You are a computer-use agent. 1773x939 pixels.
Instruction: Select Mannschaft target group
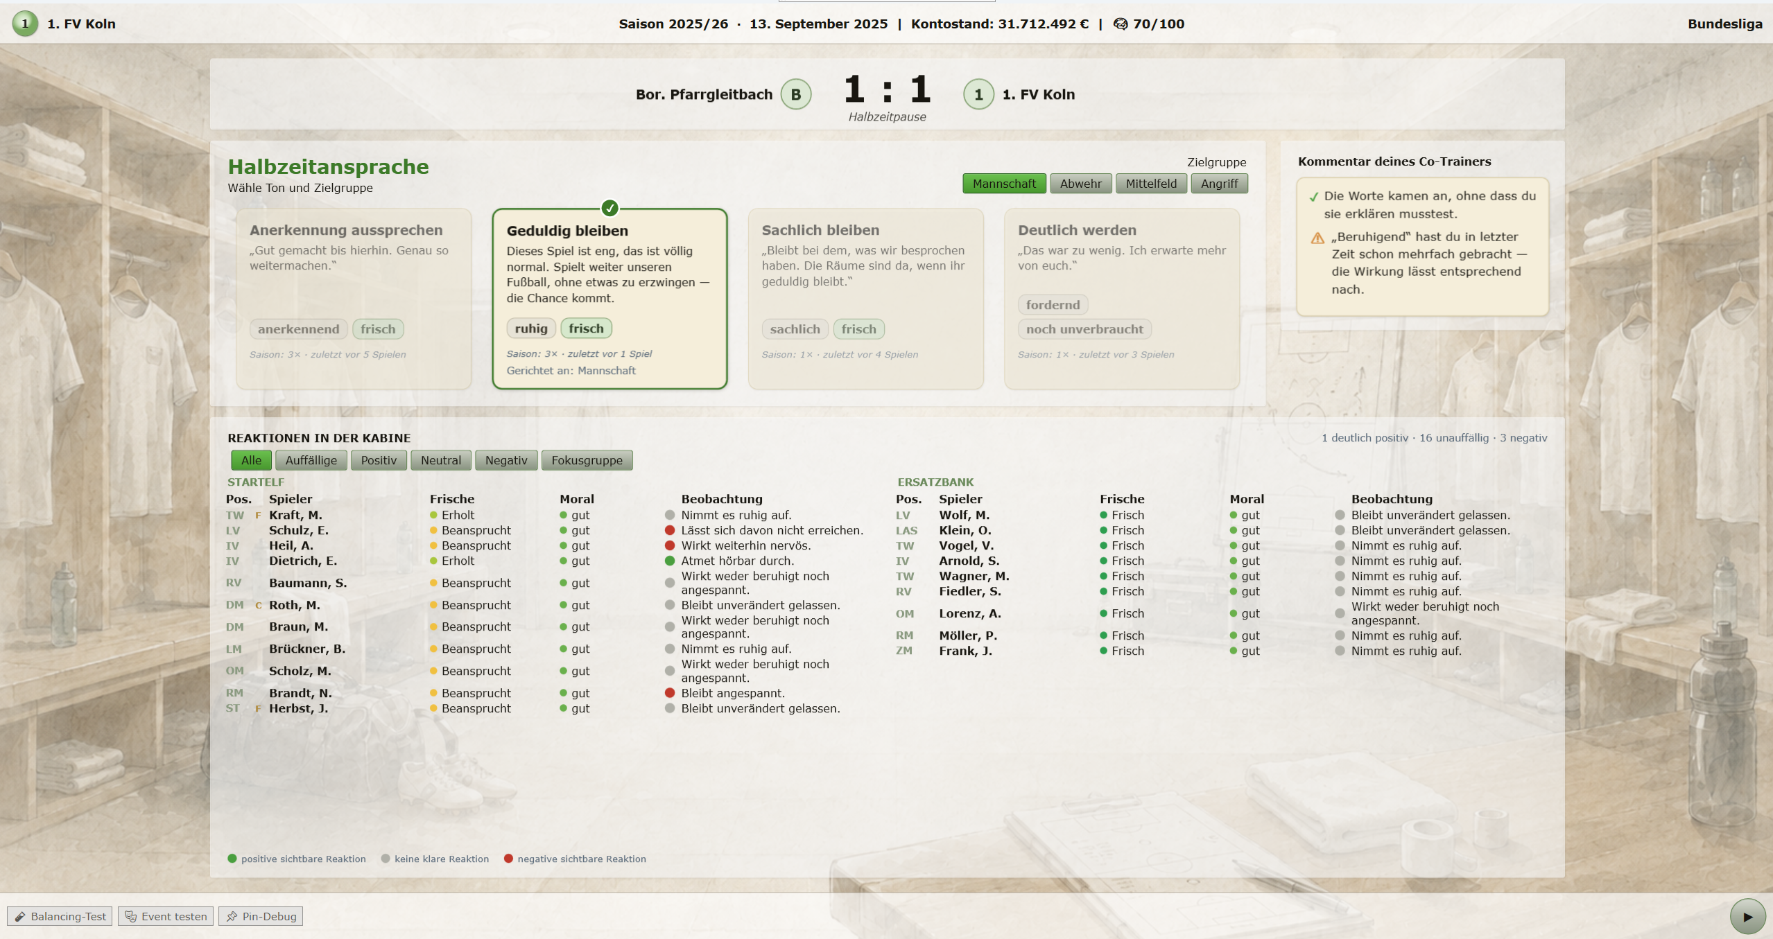[1003, 184]
